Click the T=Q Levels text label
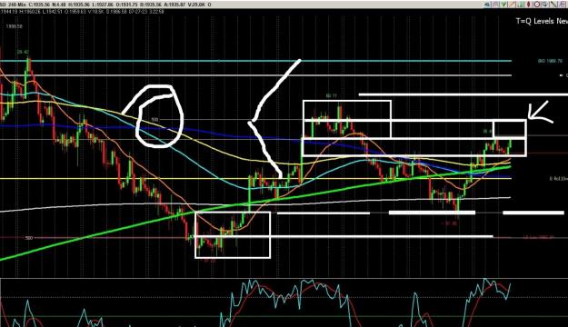This screenshot has height=327, width=568. tap(535, 21)
